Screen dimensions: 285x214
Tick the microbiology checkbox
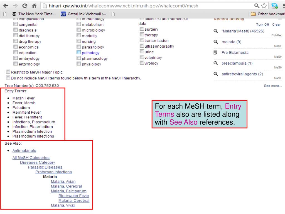point(79,30)
